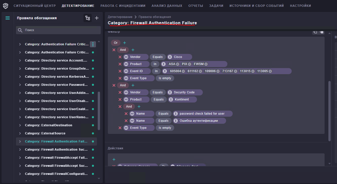Change Is empty operator in Cisco group Event Type
Image resolution: width=337 pixels, height=184 pixels.
click(165, 78)
